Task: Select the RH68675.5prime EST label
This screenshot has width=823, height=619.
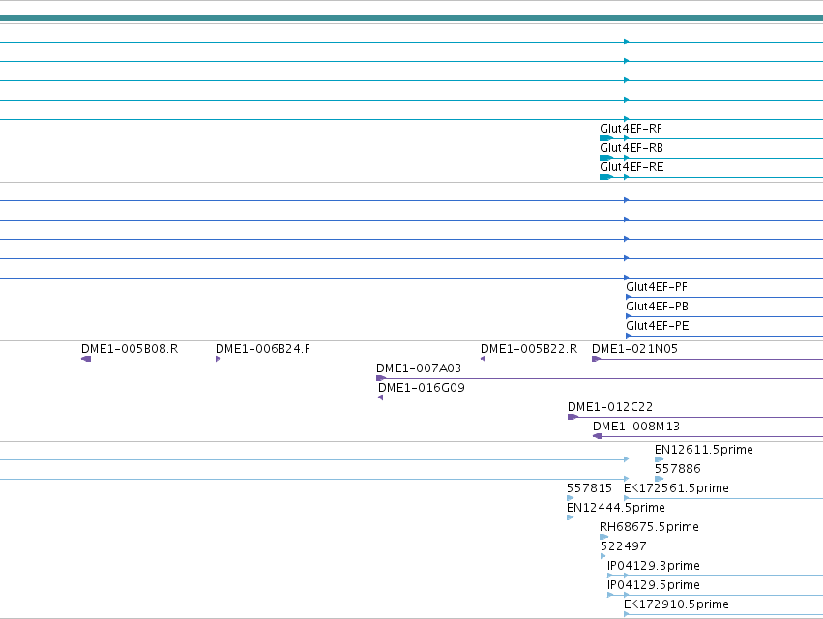Action: tap(649, 527)
